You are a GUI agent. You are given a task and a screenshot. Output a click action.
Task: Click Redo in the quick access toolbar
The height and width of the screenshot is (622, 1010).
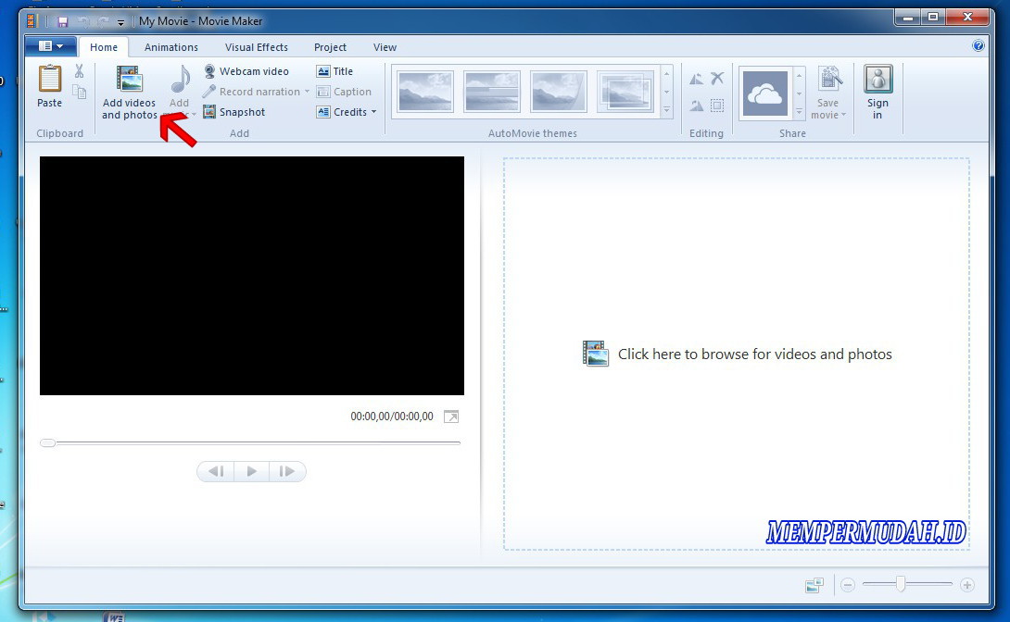pos(103,22)
